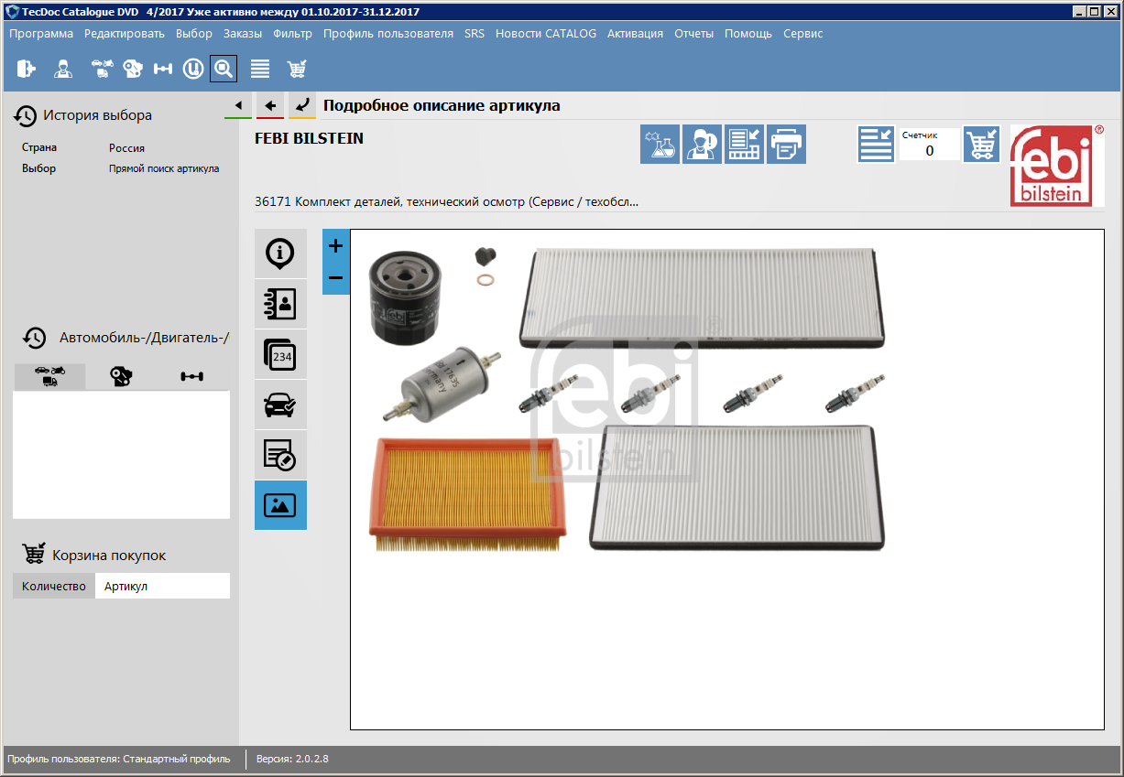
Task: Click the 36171 article description text
Action: [x=446, y=201]
